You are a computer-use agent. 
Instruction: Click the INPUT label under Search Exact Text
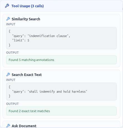click(11, 80)
